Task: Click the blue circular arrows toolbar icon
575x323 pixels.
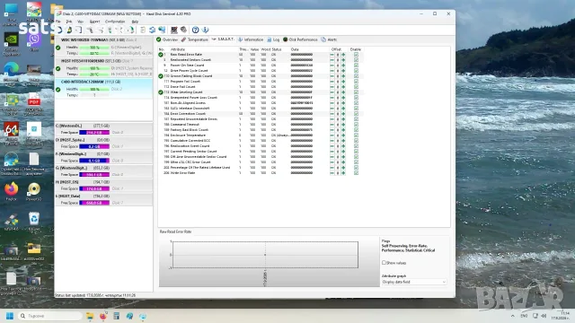Action: (152, 30)
